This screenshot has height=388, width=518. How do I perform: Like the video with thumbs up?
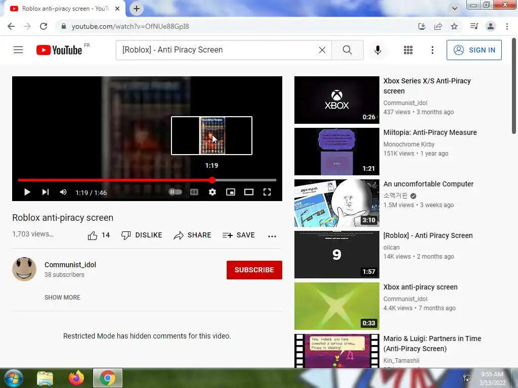coord(99,235)
